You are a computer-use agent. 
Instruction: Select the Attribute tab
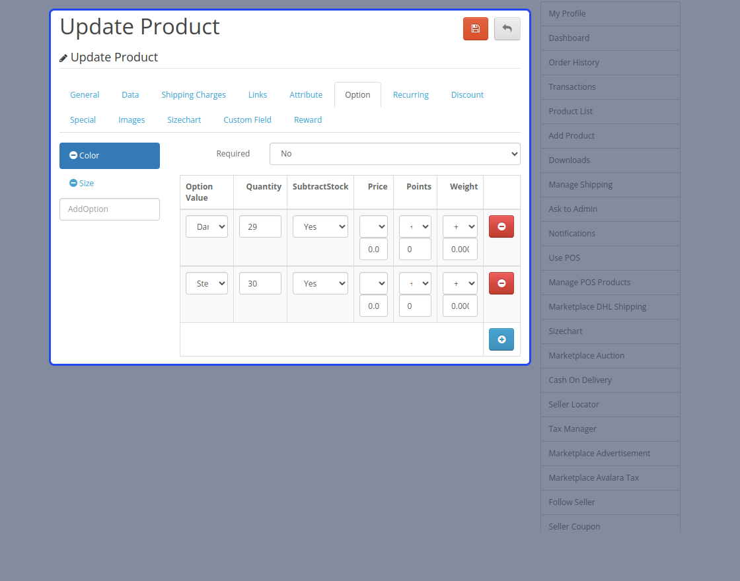tap(306, 95)
